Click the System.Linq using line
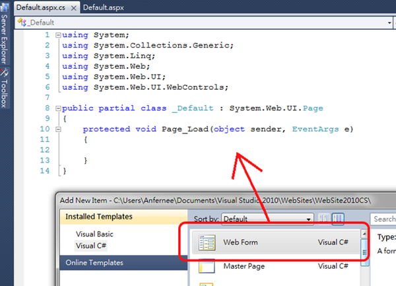The height and width of the screenshot is (286, 396). click(x=108, y=56)
